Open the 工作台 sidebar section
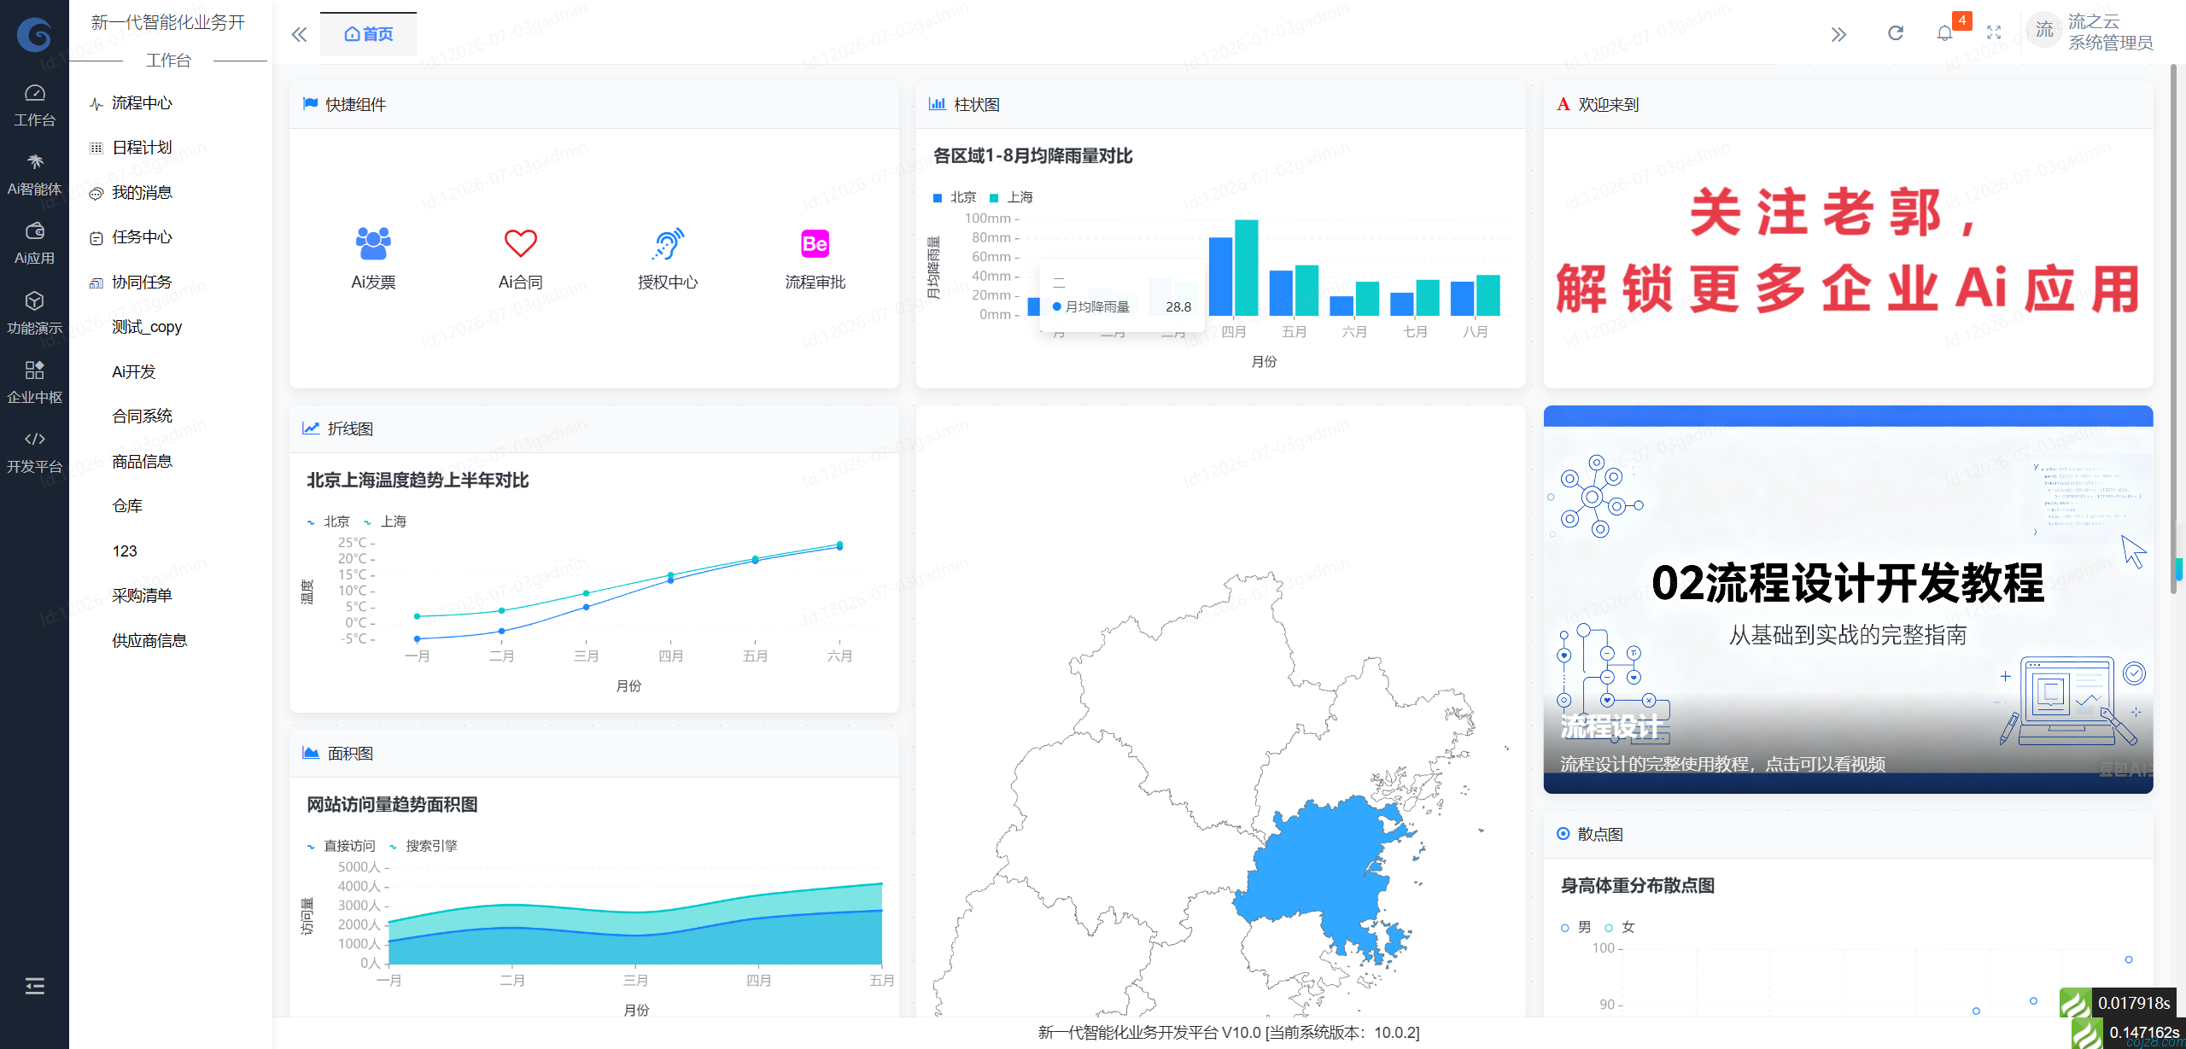Image resolution: width=2186 pixels, height=1049 pixels. pos(34,106)
